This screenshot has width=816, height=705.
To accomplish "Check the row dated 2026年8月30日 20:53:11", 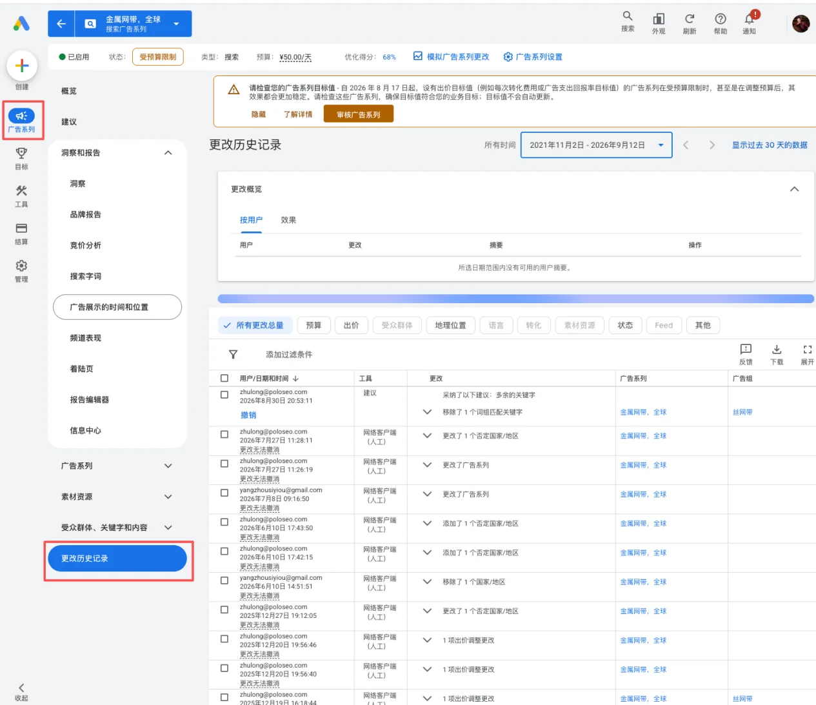I will (224, 395).
